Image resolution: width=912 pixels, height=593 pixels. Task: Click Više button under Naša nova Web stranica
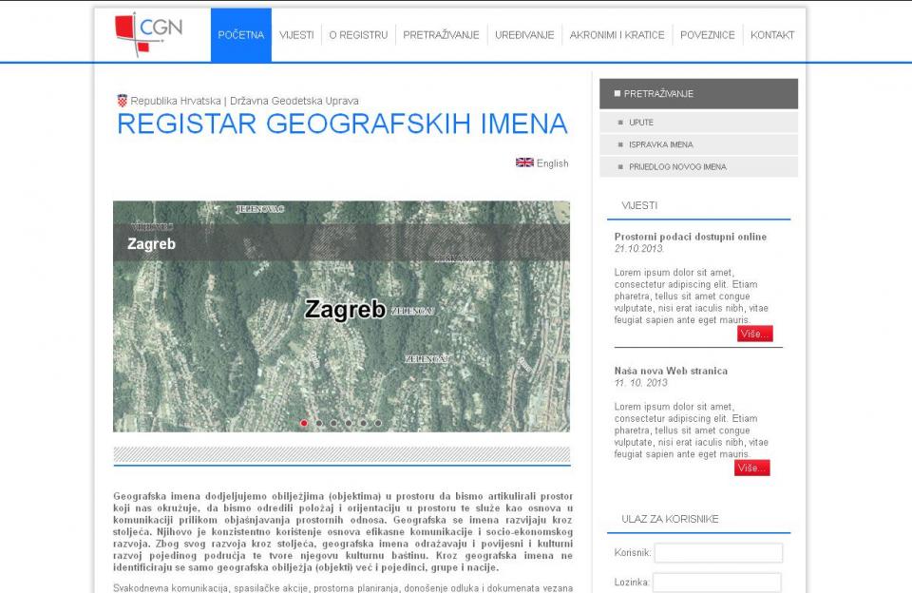tap(751, 468)
